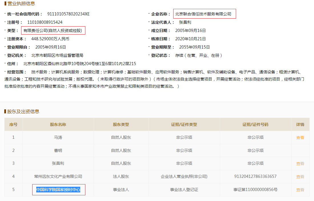314x201 pixels.
Task: Open details link for shareholder 张昌利
Action: [x=300, y=164]
